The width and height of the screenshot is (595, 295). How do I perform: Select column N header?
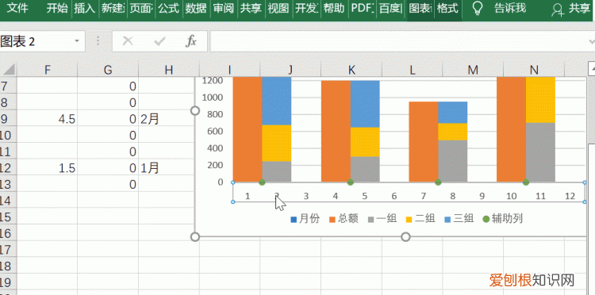pyautogui.click(x=534, y=70)
